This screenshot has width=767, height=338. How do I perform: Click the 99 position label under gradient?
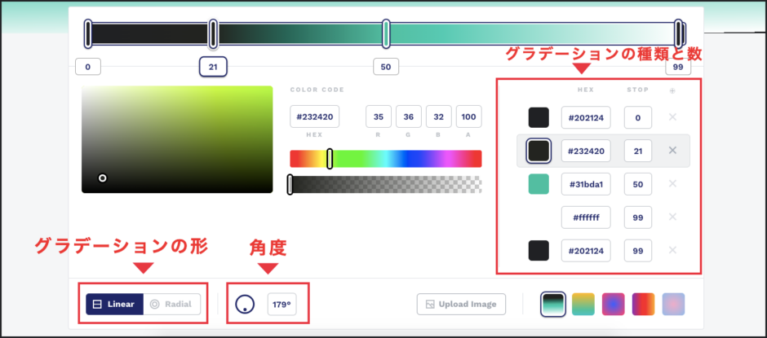(678, 67)
